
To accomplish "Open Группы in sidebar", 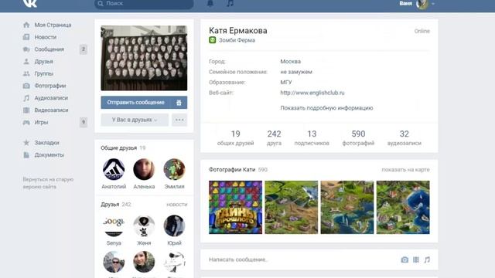I will point(44,74).
